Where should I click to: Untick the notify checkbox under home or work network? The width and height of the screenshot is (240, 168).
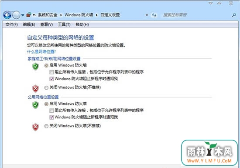(51, 79)
